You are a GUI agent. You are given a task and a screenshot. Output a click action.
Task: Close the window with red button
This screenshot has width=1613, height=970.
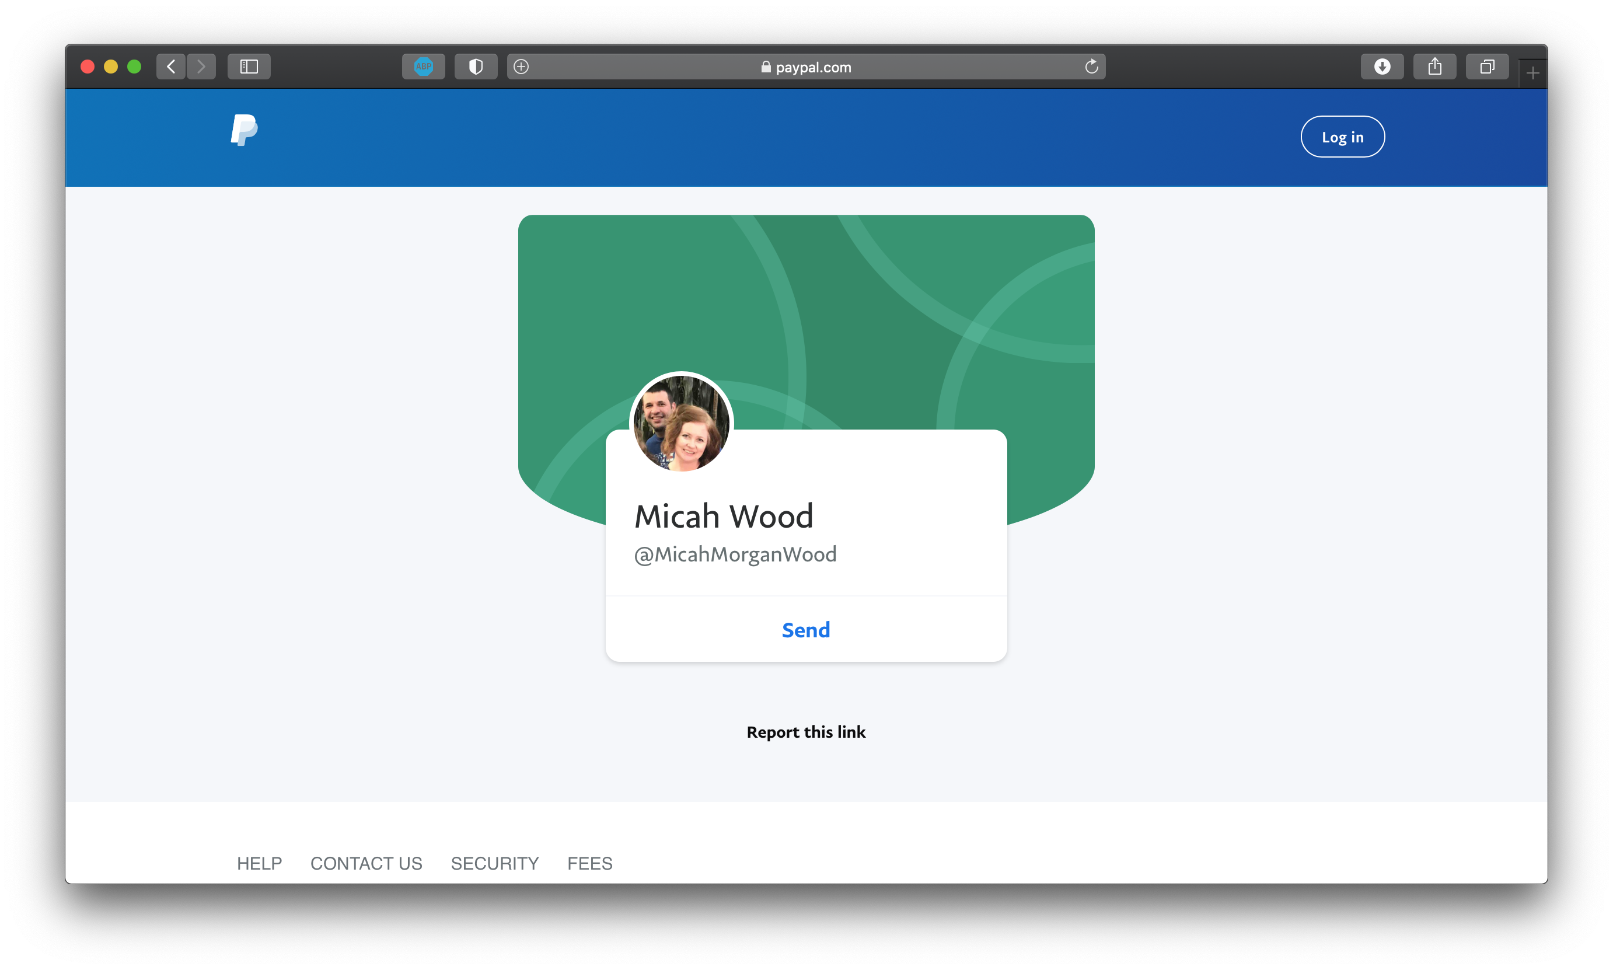[88, 67]
